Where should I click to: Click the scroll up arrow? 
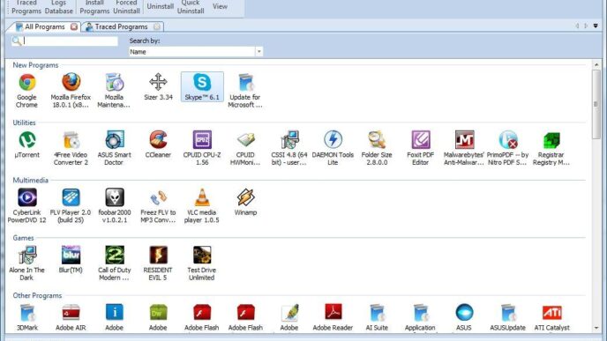pyautogui.click(x=596, y=64)
